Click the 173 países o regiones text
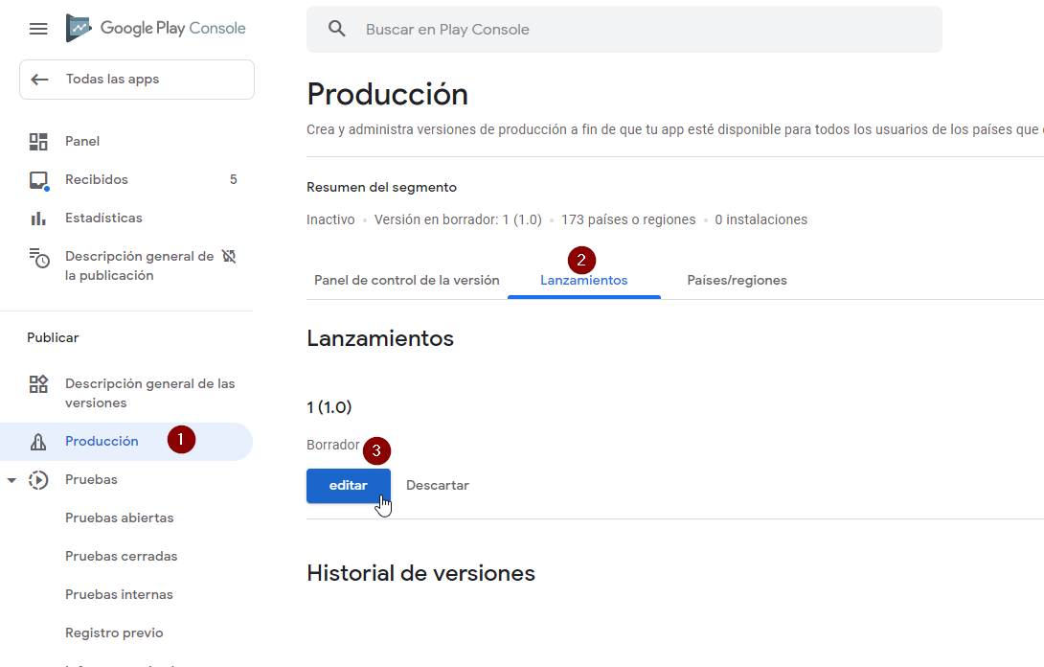The width and height of the screenshot is (1044, 667). (628, 219)
